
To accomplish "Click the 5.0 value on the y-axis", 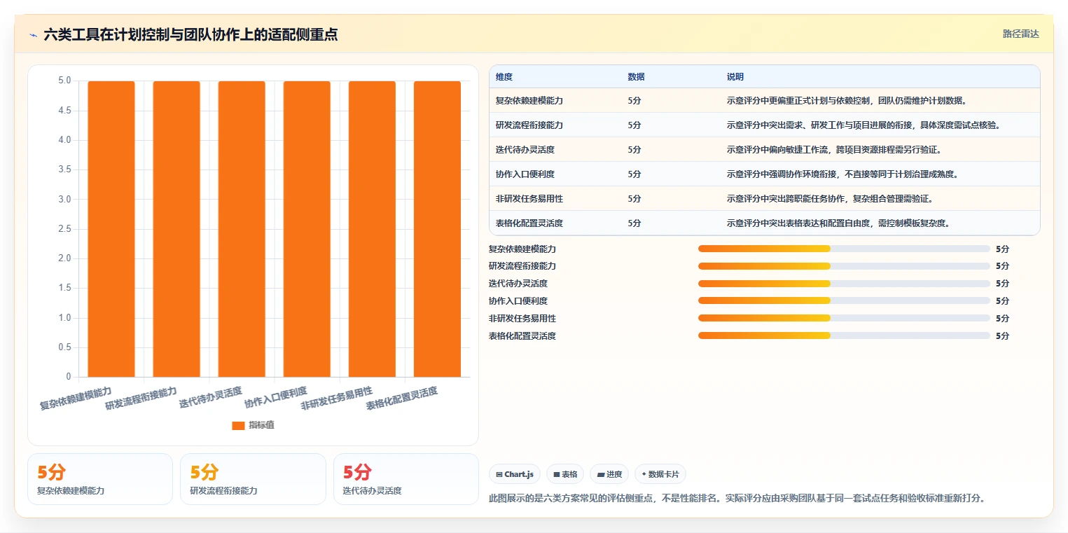I will [64, 81].
